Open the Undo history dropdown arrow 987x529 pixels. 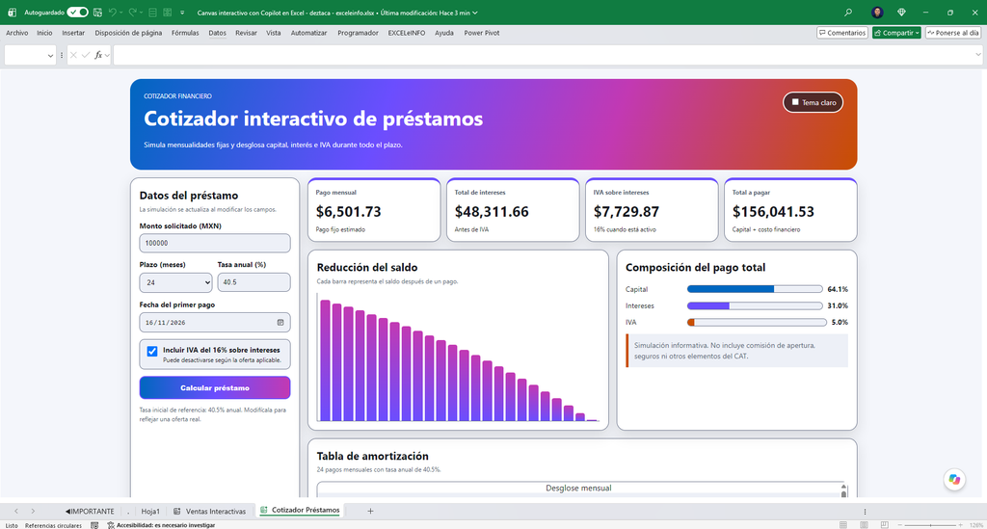(120, 13)
